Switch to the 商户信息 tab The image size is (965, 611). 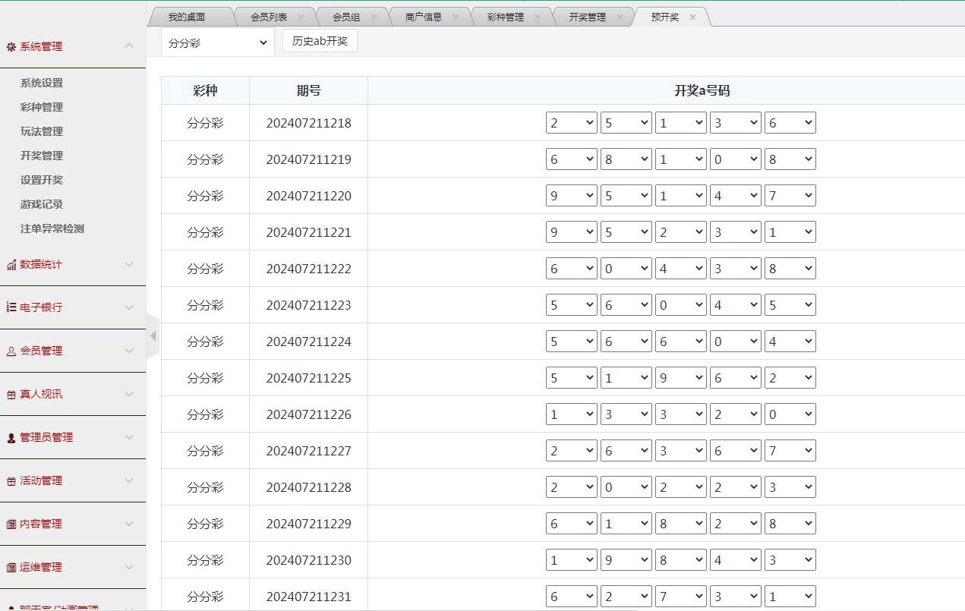tap(424, 17)
